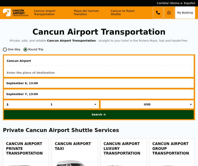
Task: Select the One Way radio option
Action: [x=5, y=49]
